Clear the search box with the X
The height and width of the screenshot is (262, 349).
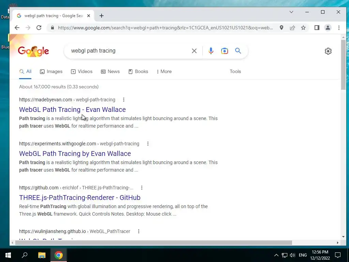click(x=194, y=51)
